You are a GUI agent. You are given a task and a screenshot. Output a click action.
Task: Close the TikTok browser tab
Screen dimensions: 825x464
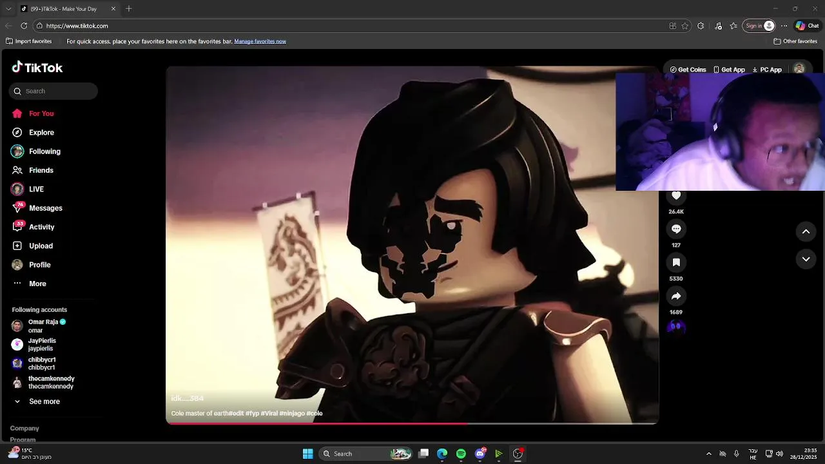pyautogui.click(x=113, y=8)
